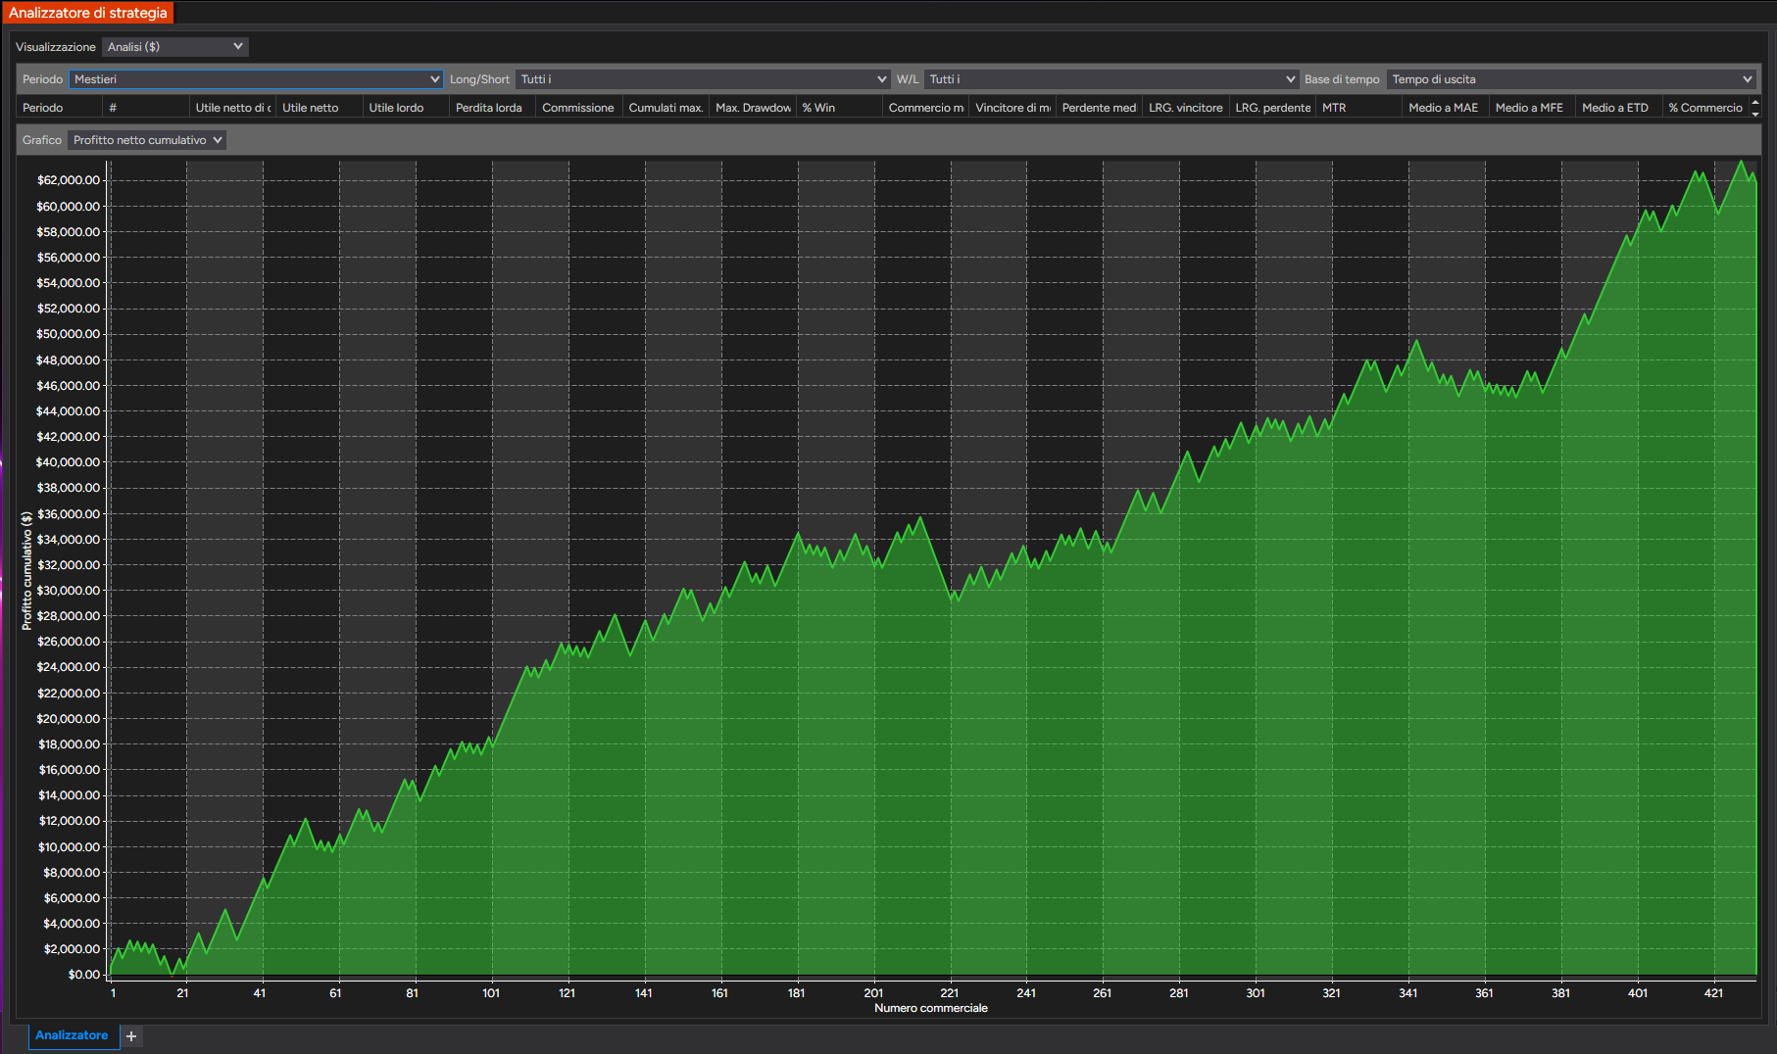The image size is (1777, 1054).
Task: Sort by the LRG. perdente column header
Action: (x=1273, y=108)
